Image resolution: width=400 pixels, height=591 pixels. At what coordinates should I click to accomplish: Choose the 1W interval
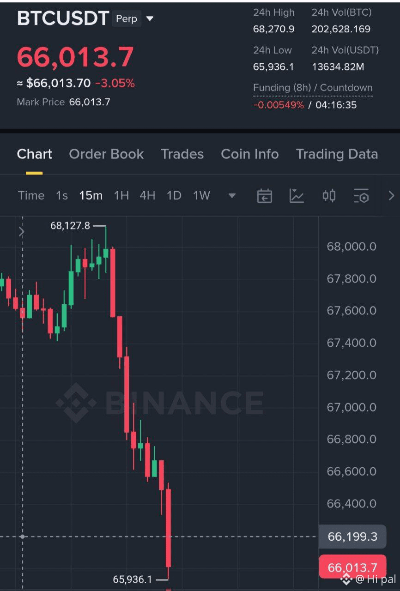(x=201, y=196)
